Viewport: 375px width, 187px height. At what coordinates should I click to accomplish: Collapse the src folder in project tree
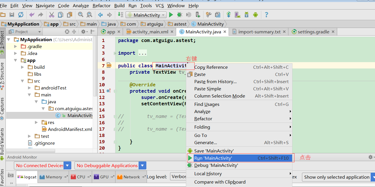(23, 81)
